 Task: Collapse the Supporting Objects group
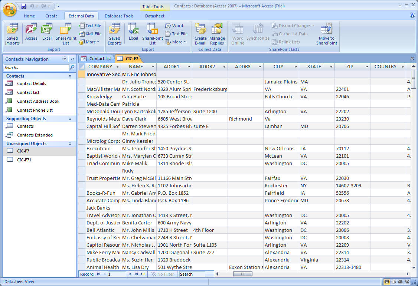pyautogui.click(x=70, y=119)
